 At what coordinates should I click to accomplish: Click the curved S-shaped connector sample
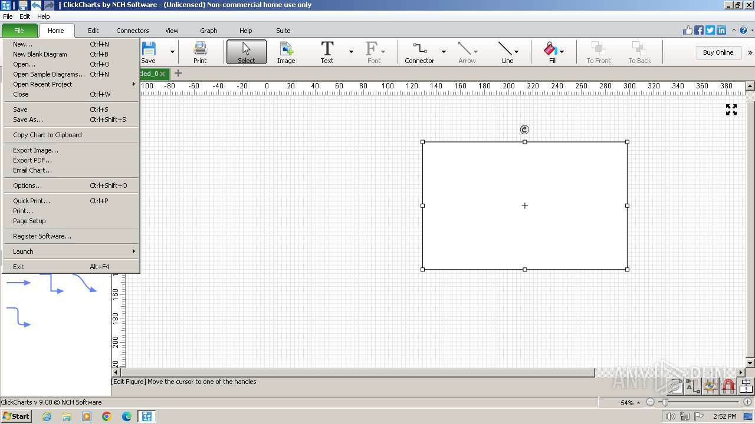tap(84, 283)
